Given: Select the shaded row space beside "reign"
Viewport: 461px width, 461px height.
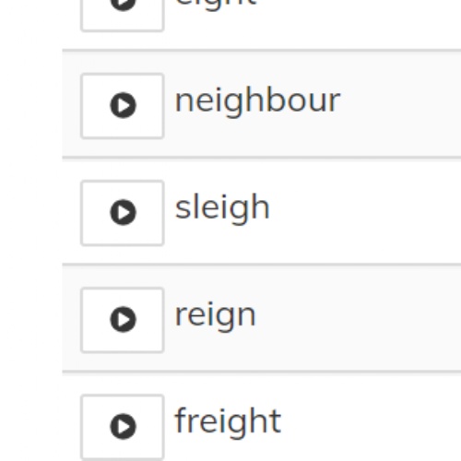Looking at the screenshot, I should pyautogui.click(x=360, y=318).
